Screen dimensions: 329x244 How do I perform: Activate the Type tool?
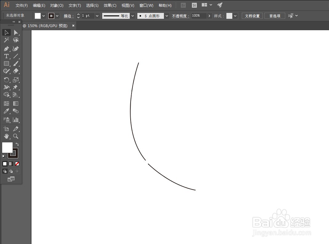pyautogui.click(x=6, y=56)
